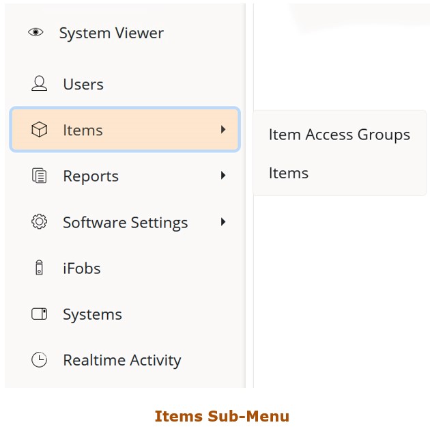
Task: Click the clock icon for Realtime Activity
Action: (x=40, y=360)
